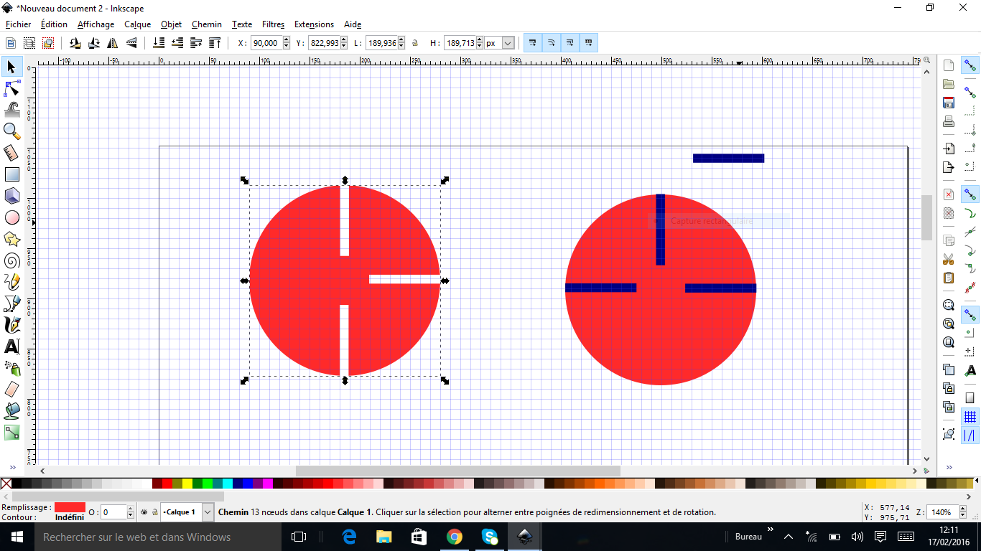This screenshot has height=551, width=981.
Task: Select the Star polygon tool
Action: pos(11,239)
